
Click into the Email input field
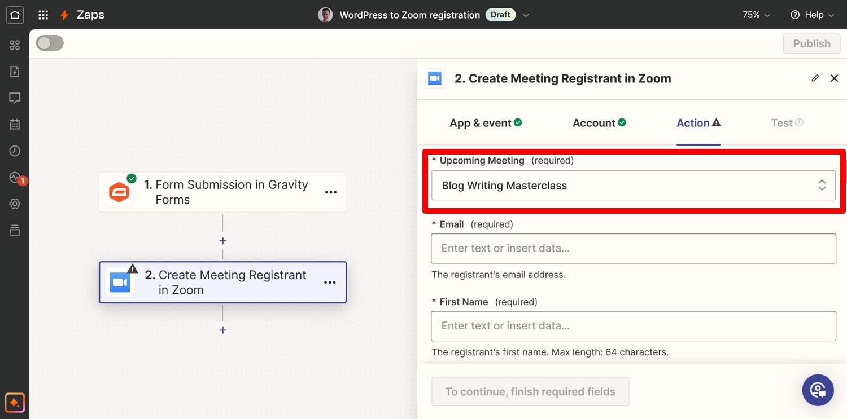(633, 248)
